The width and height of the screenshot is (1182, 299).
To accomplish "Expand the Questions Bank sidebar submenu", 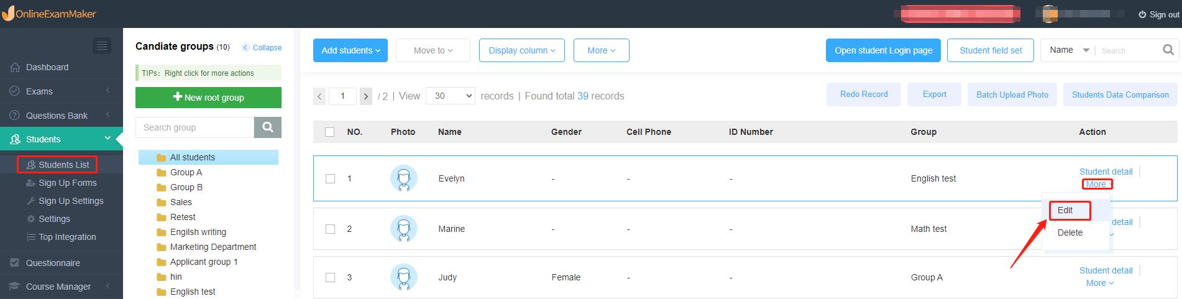I will tap(108, 115).
